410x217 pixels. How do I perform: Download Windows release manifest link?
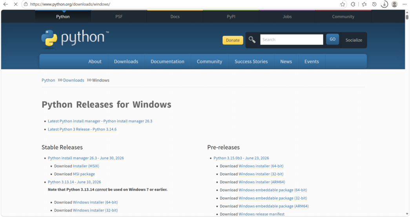click(261, 214)
